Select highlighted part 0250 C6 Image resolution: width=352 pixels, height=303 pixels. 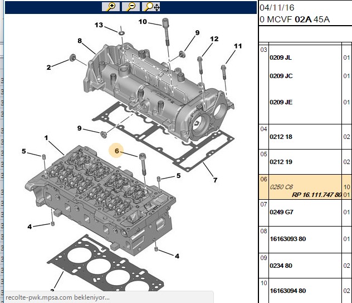point(281,187)
